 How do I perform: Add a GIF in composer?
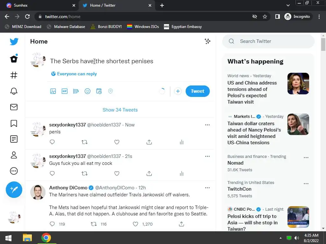click(65, 91)
